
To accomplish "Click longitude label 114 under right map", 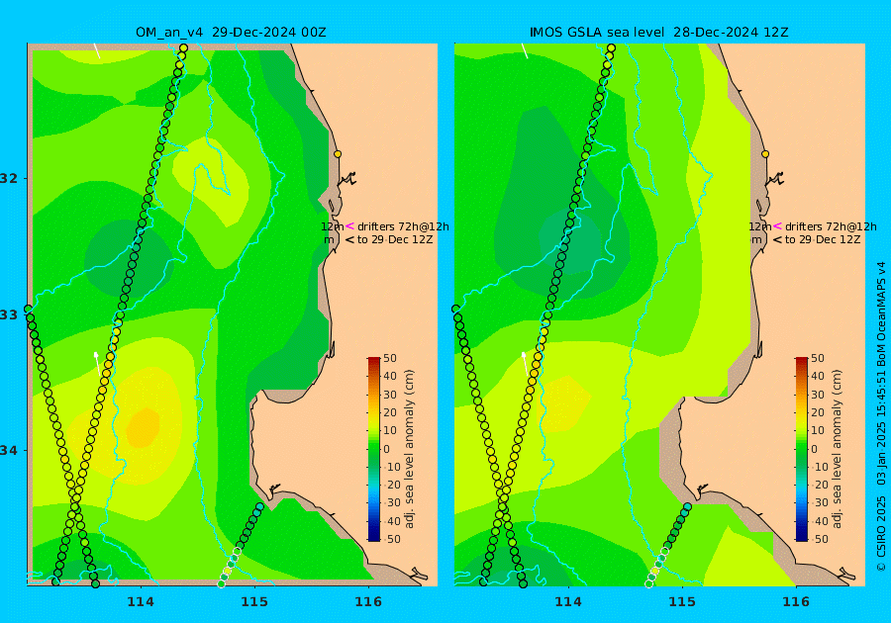I will tap(567, 602).
